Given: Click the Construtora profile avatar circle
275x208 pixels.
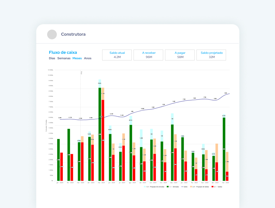Looking at the screenshot, I should click(52, 34).
